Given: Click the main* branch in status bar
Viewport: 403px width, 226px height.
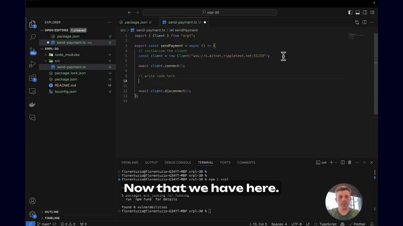Looking at the screenshot, I should click(x=44, y=224).
